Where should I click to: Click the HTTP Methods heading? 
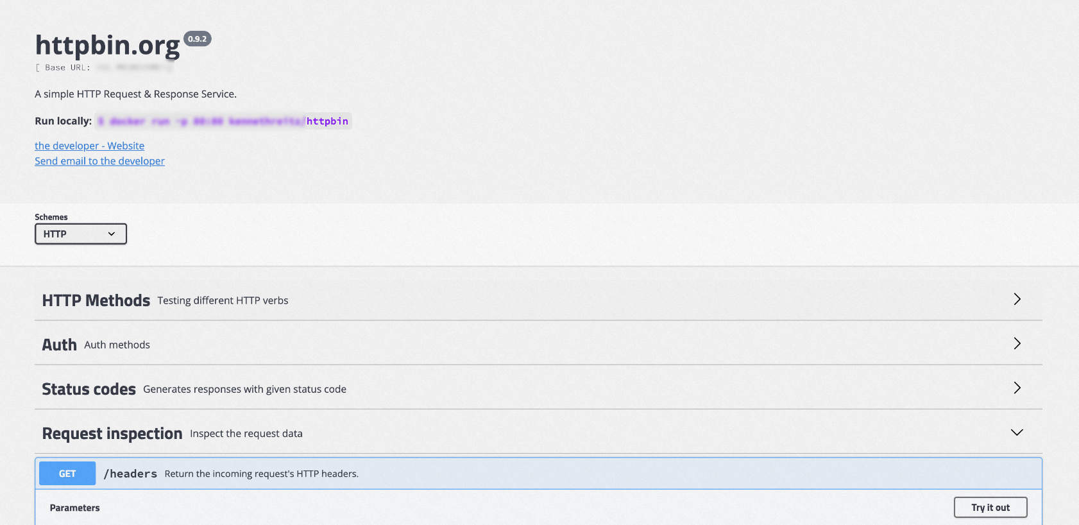point(96,300)
